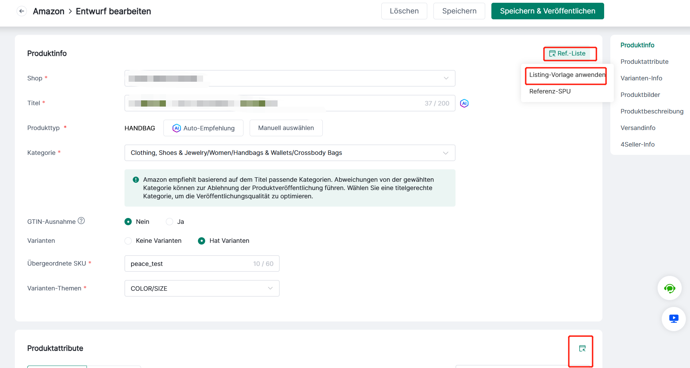Click the back arrow next to Amazon

22,11
